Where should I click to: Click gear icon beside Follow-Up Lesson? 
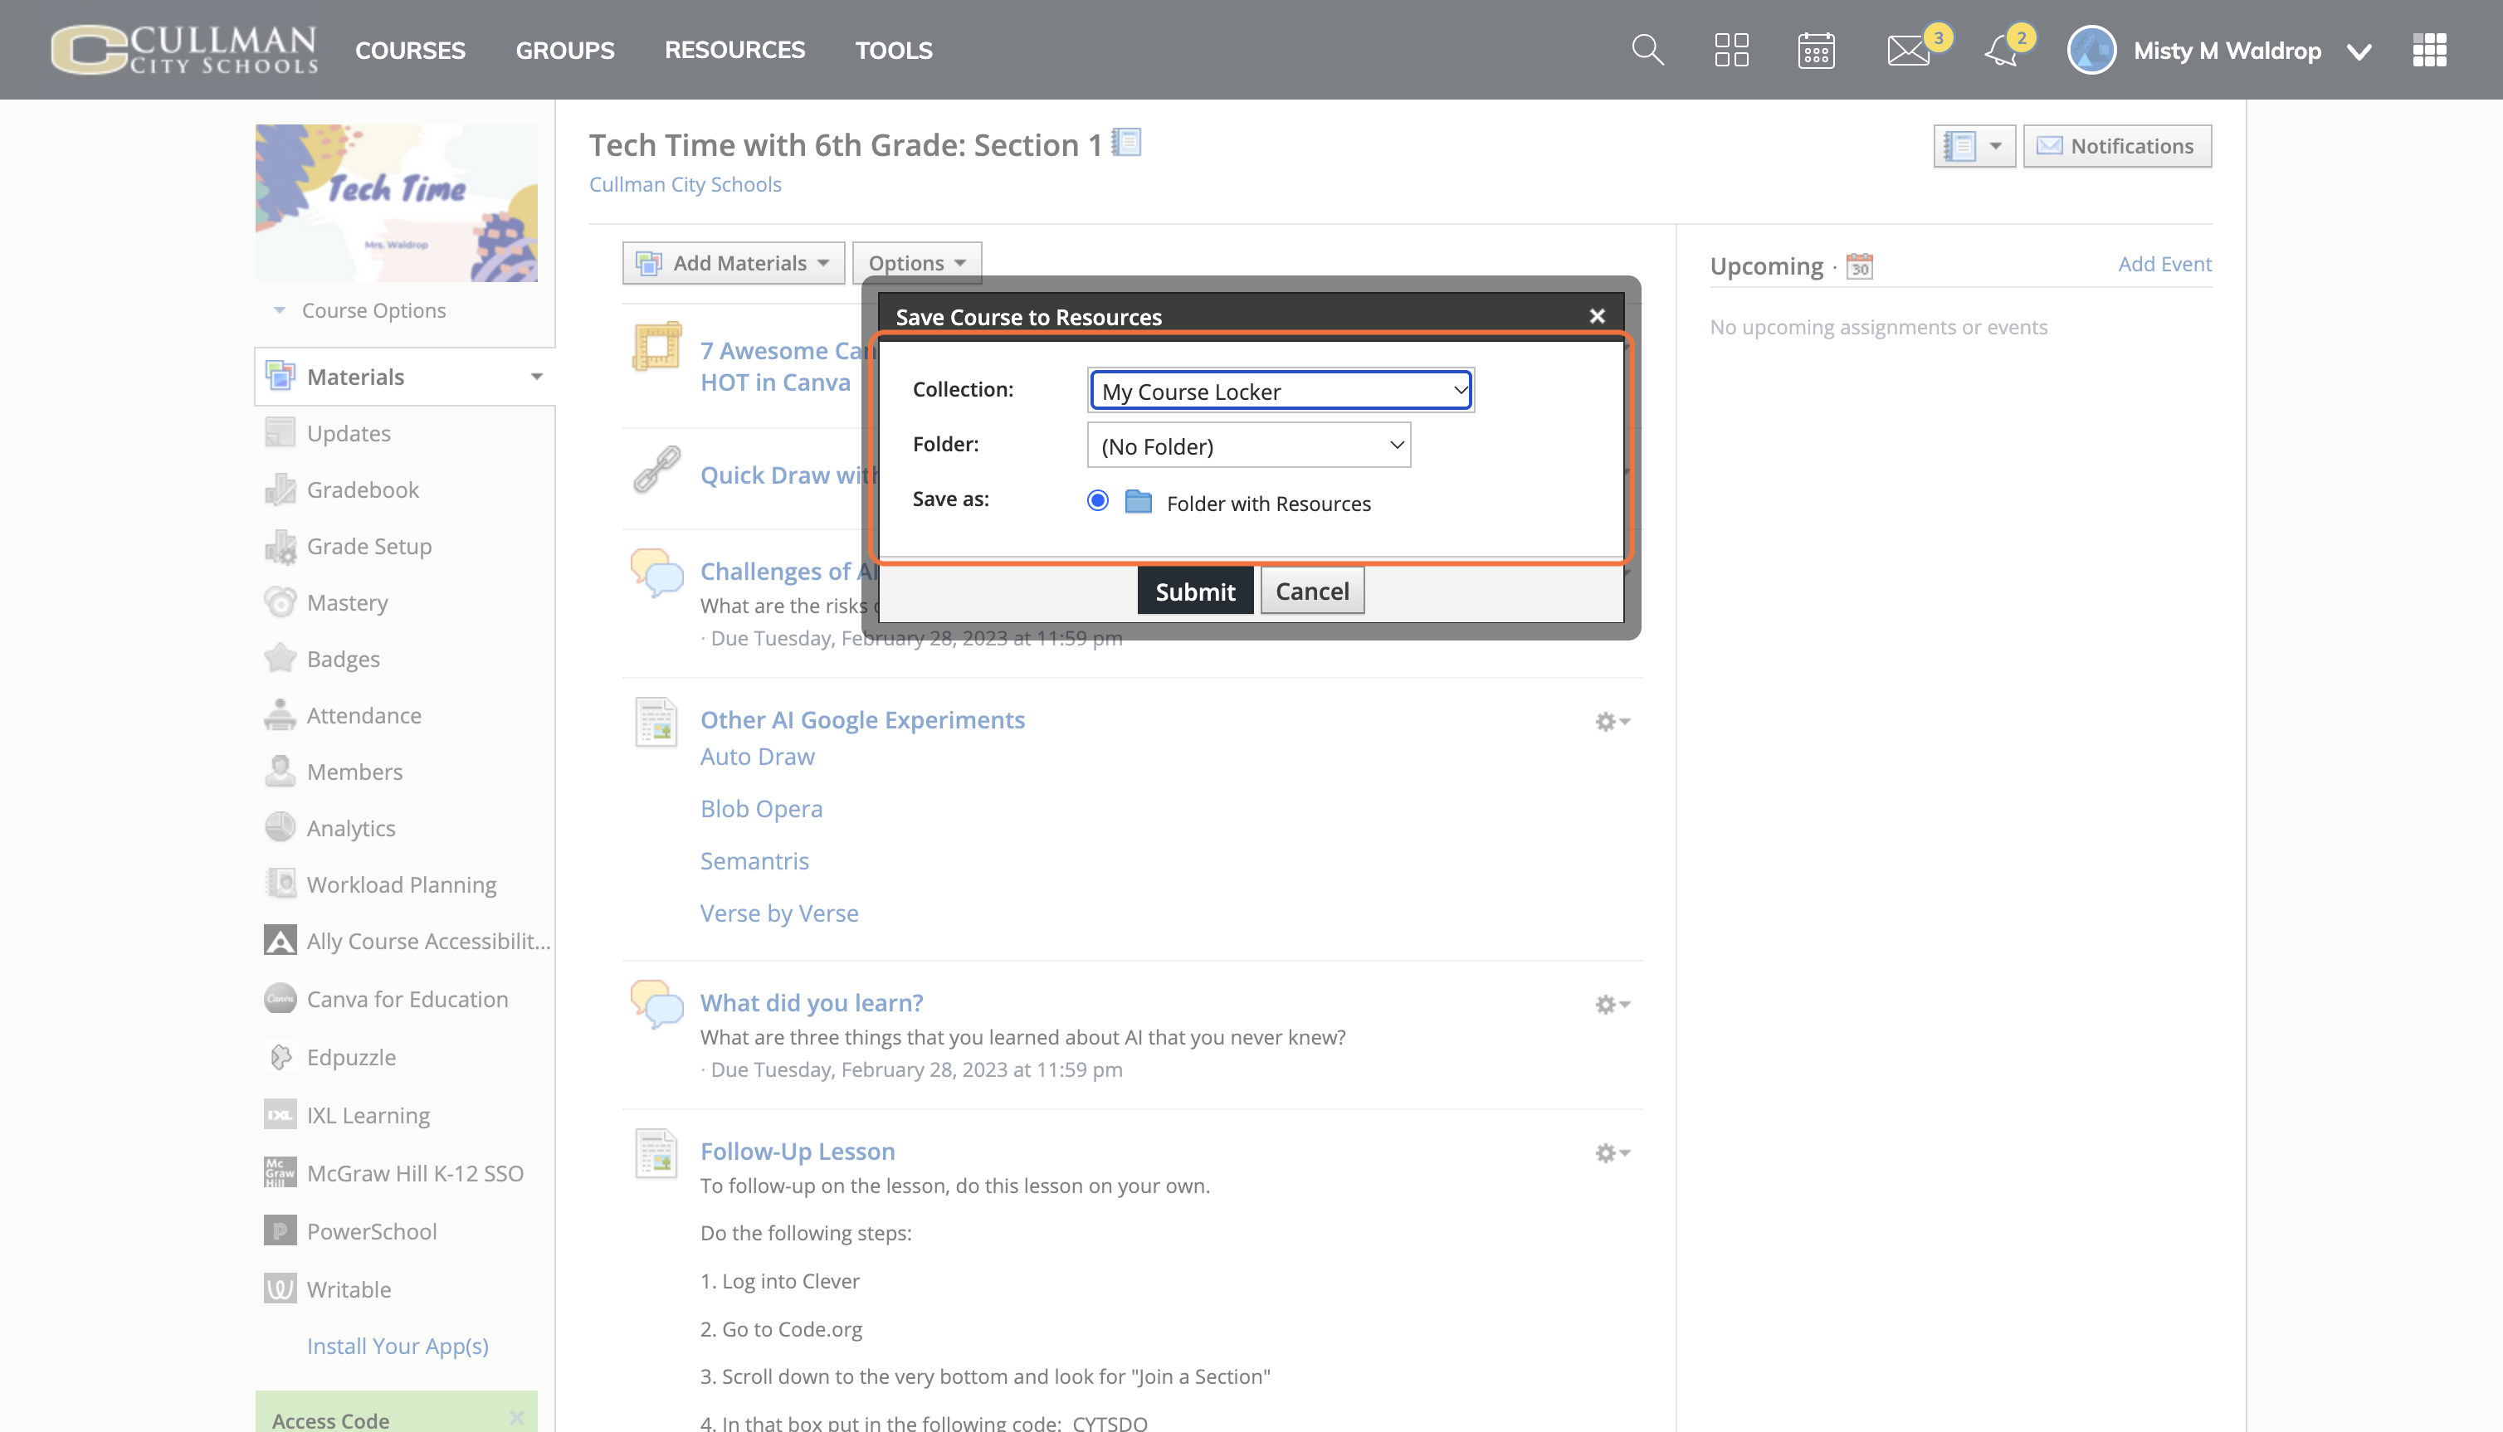[1612, 1152]
